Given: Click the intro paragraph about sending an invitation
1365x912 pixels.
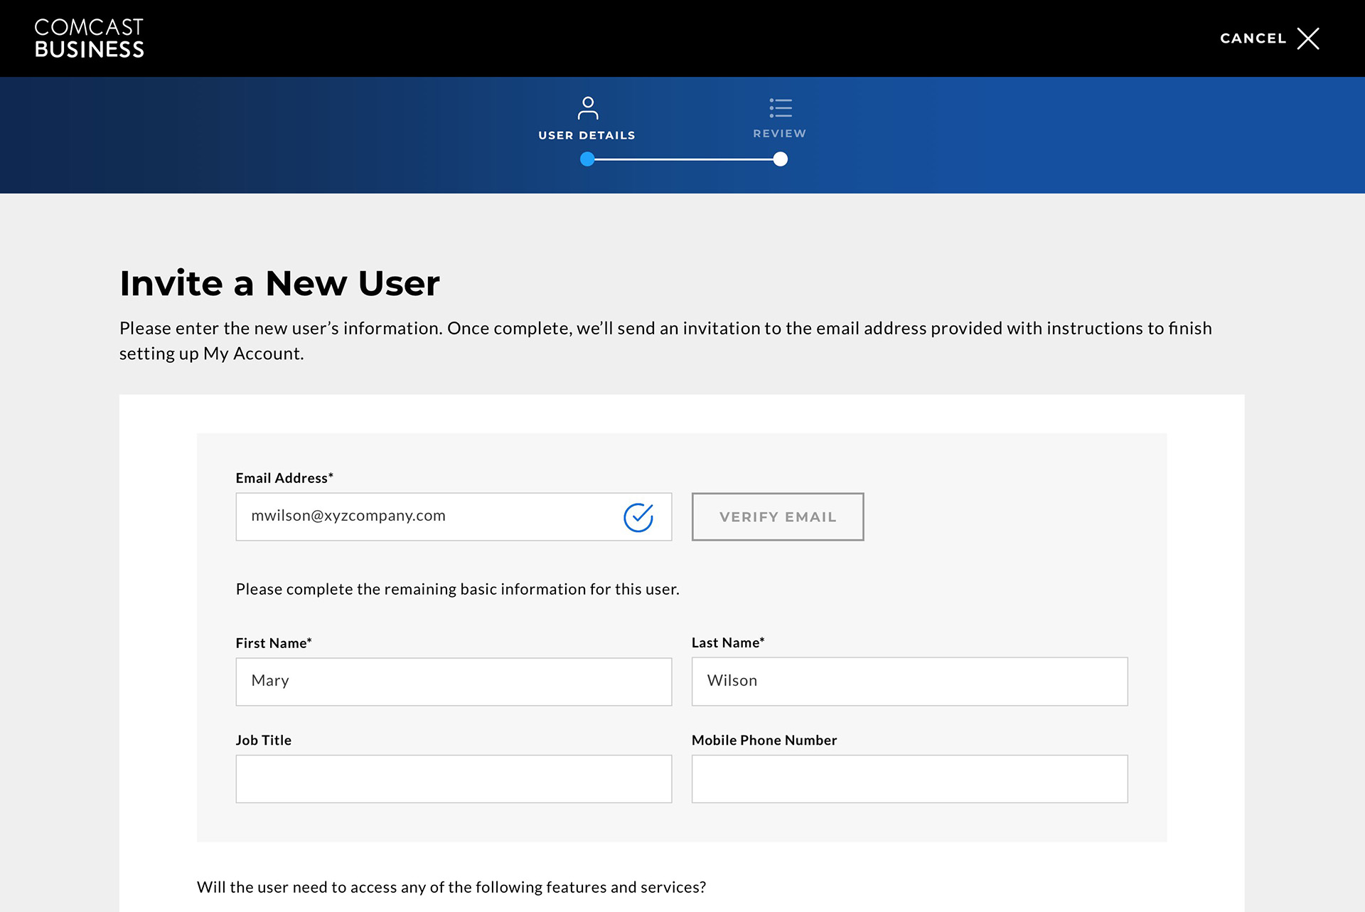Looking at the screenshot, I should coord(665,341).
